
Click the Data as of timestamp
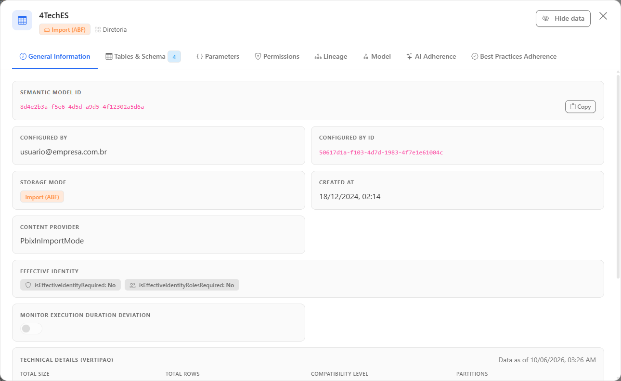(x=547, y=360)
